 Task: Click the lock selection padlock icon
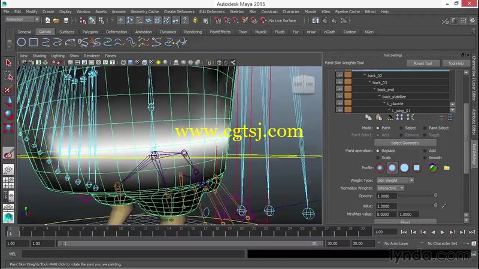point(196,20)
